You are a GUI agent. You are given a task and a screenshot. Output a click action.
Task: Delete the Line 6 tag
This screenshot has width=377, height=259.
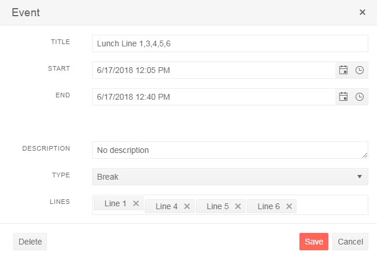tap(289, 206)
